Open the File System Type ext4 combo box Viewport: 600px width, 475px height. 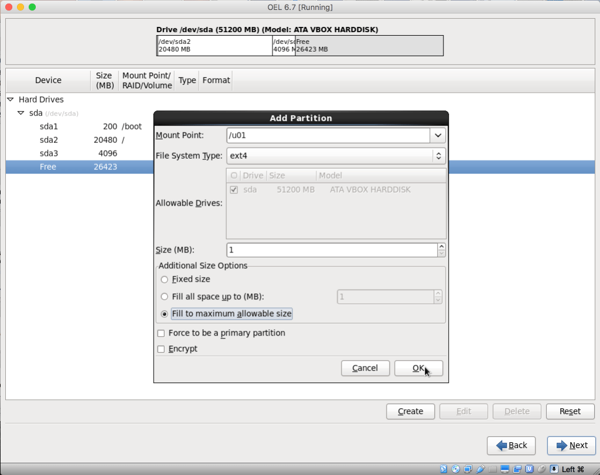pos(336,156)
